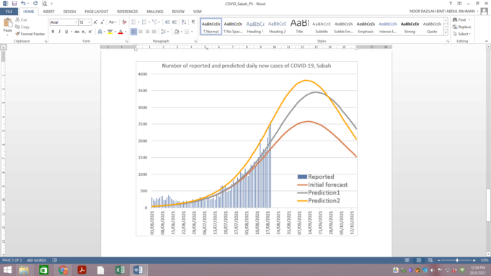Switch to the REVIEW tab
Screen dimensions: 491x276
[x=178, y=12]
